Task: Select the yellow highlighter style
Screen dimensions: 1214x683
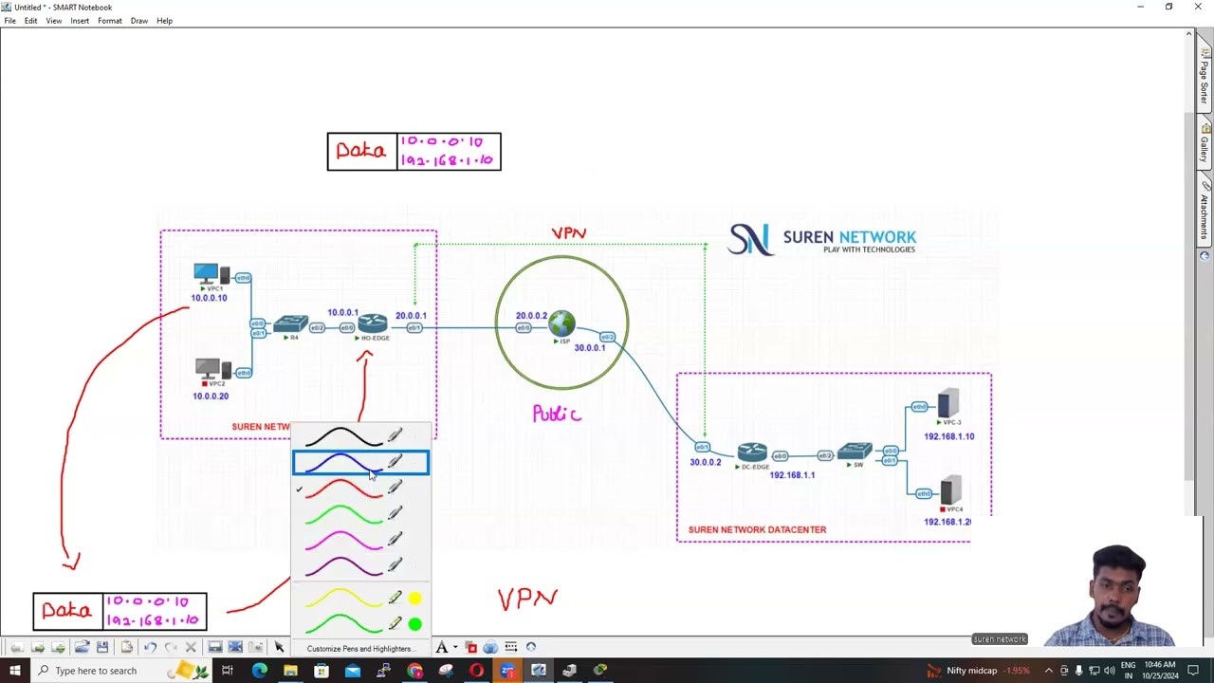Action: tap(360, 599)
